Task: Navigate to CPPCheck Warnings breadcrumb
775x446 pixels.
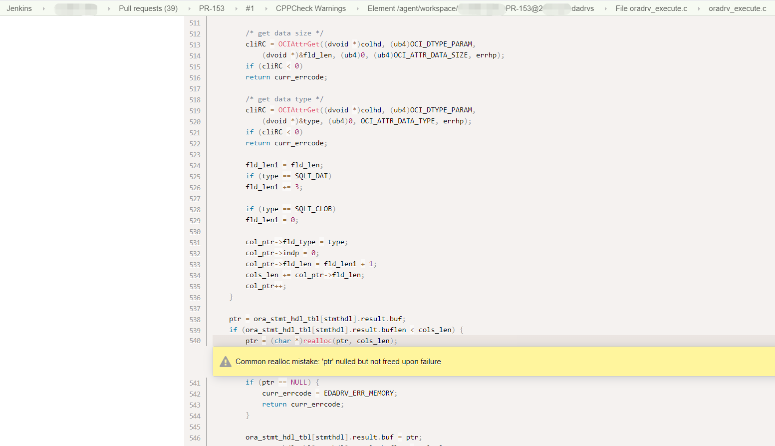Action: coord(310,8)
